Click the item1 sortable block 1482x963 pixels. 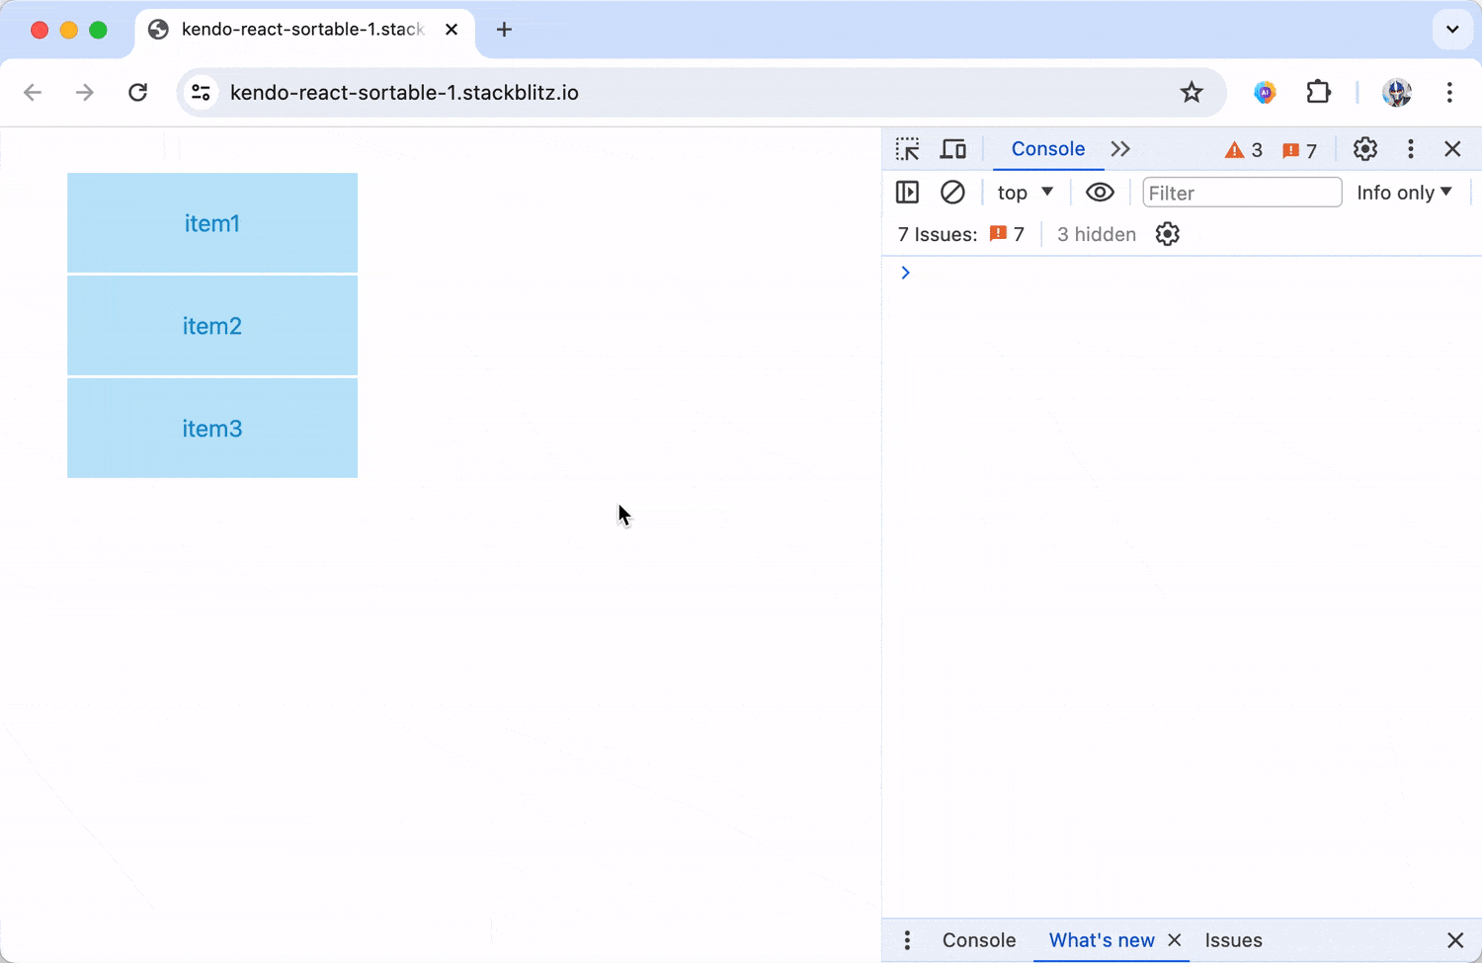[x=212, y=223]
